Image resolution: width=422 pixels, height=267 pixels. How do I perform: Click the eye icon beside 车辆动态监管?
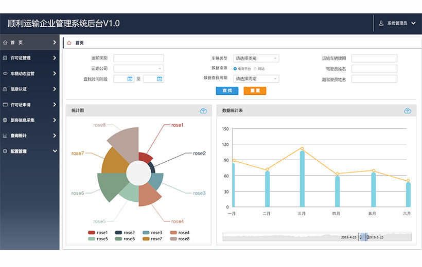click(5, 73)
